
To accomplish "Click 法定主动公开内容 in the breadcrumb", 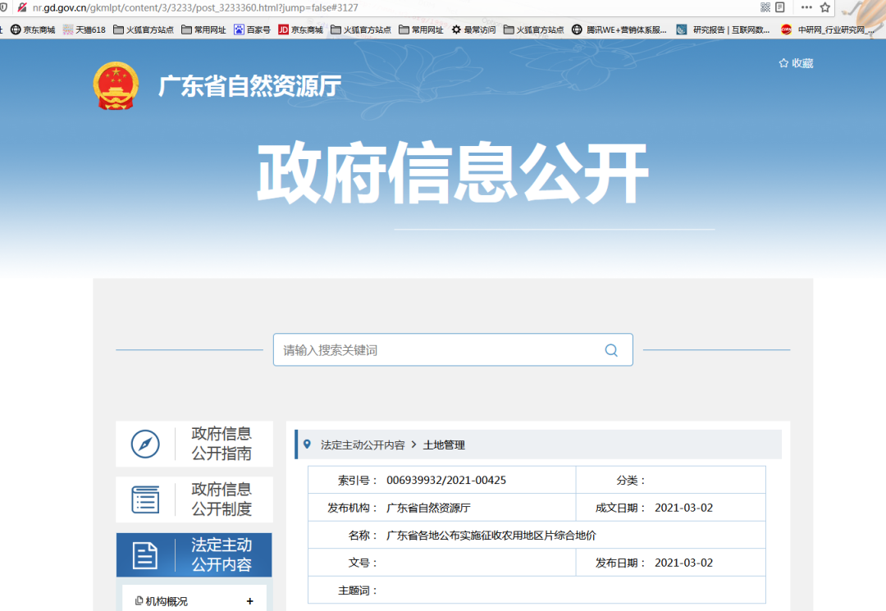I will click(363, 445).
